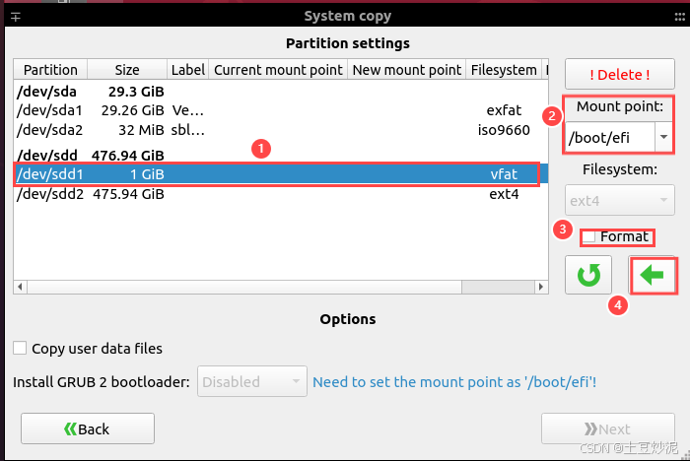Click the Next button

point(608,428)
